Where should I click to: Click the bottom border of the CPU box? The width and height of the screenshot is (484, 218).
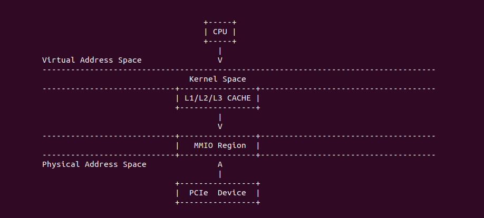pos(220,41)
